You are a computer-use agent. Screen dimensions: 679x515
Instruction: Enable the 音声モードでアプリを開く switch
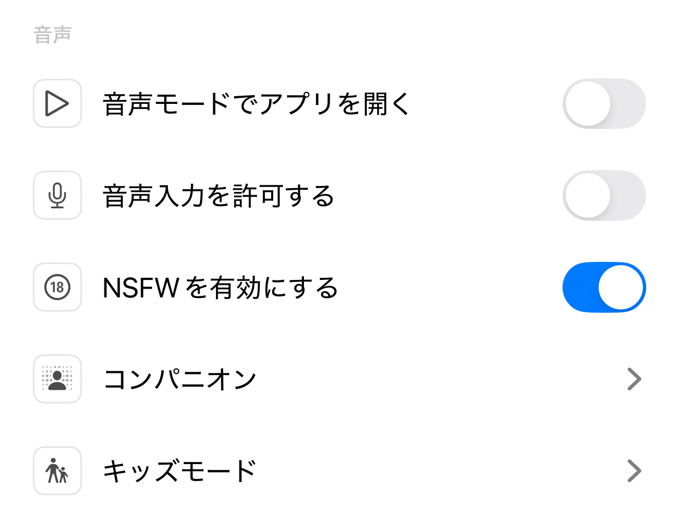tap(604, 103)
